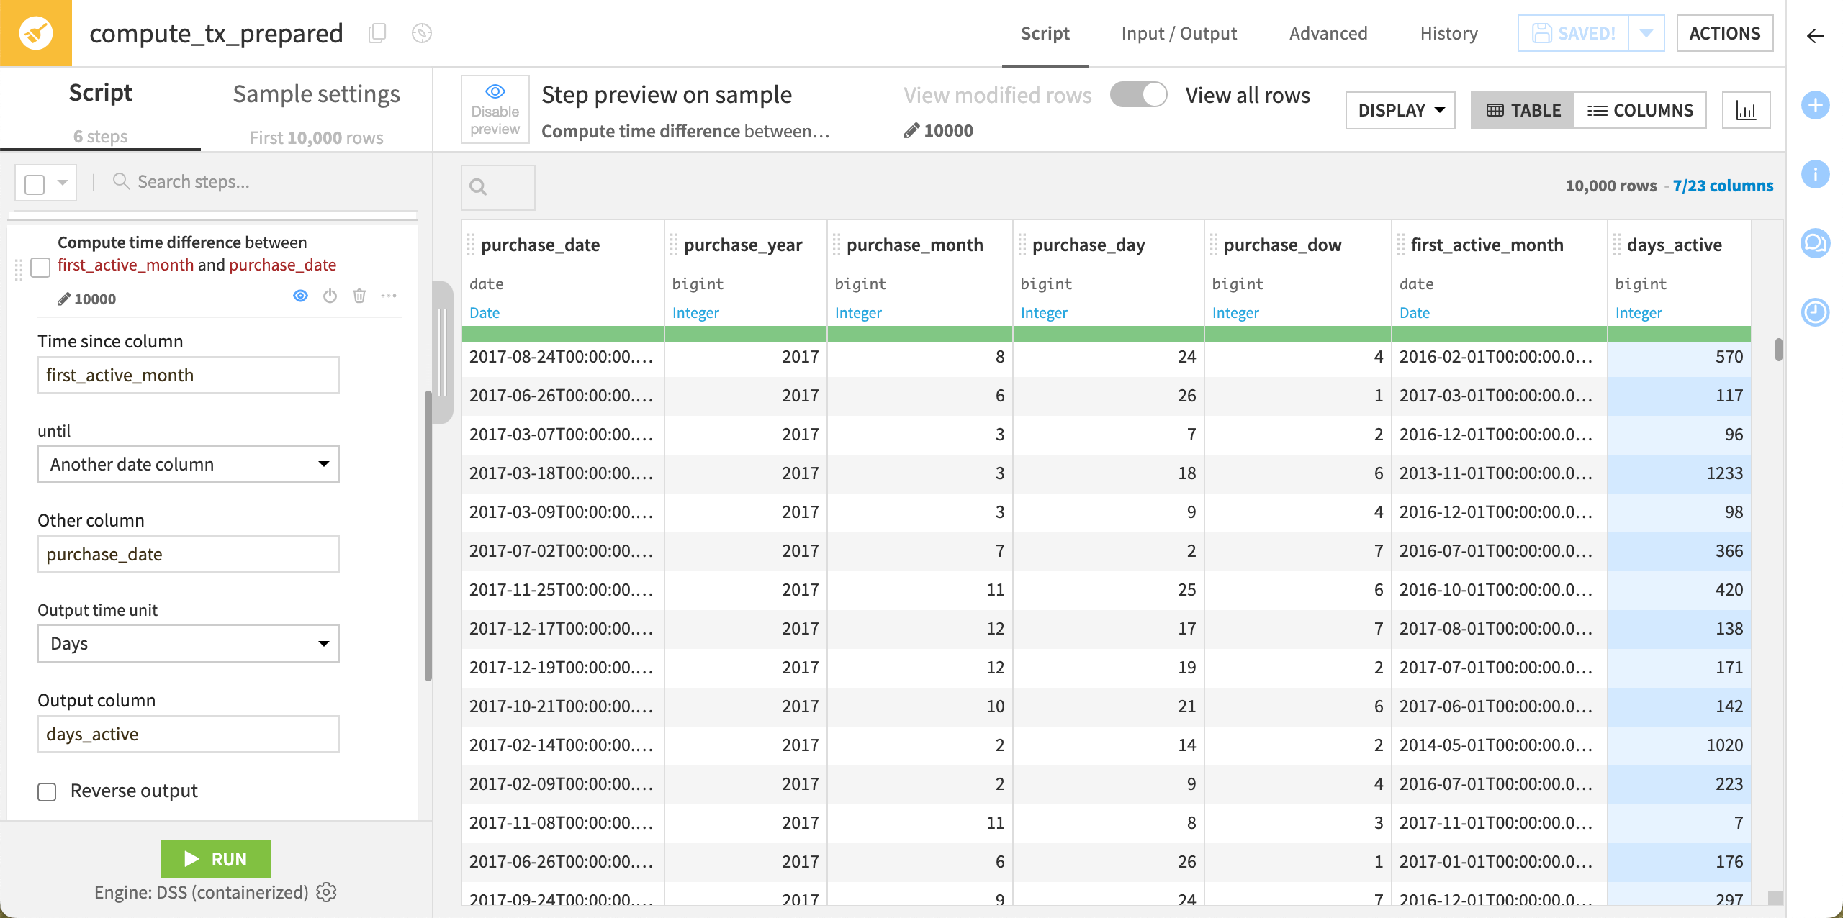Open the charts icon next to COLUMNS view

tap(1747, 109)
